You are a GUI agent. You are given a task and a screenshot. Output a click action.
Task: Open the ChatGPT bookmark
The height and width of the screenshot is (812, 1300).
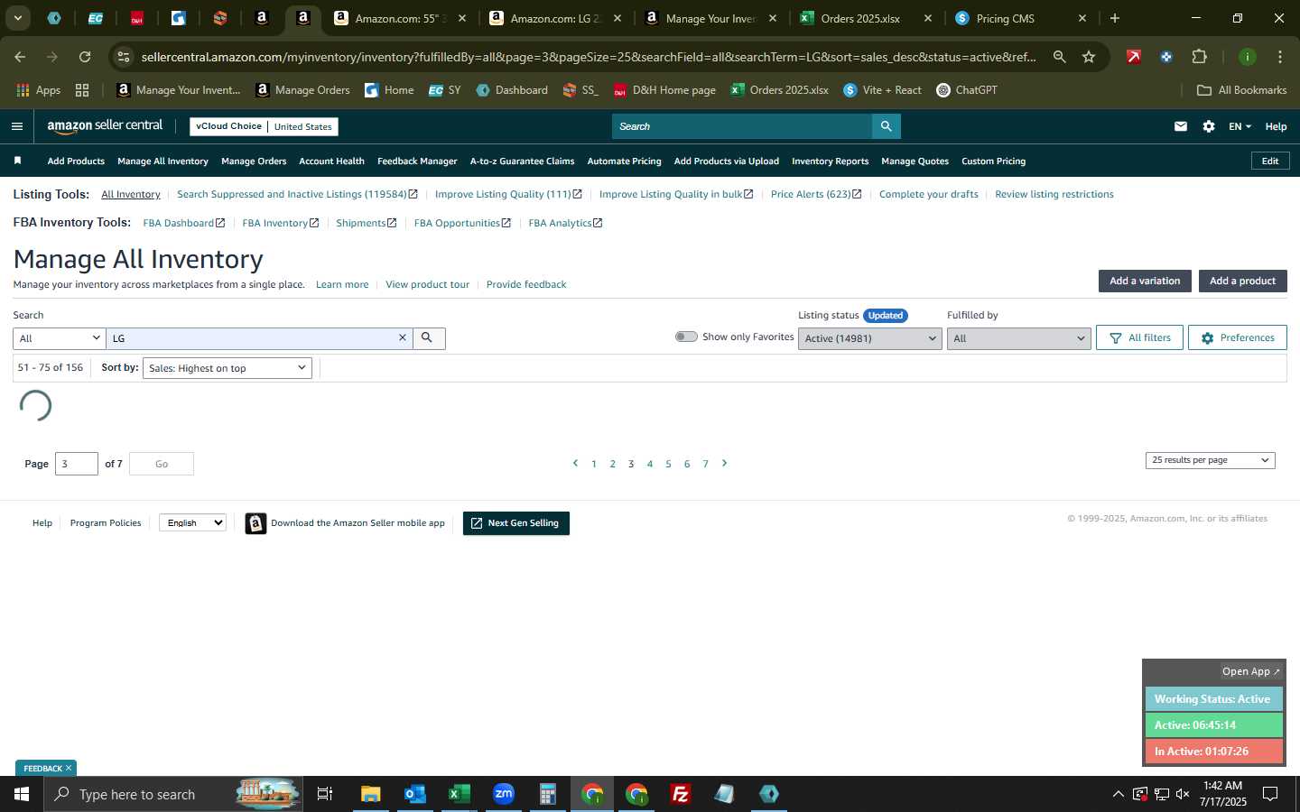967,90
